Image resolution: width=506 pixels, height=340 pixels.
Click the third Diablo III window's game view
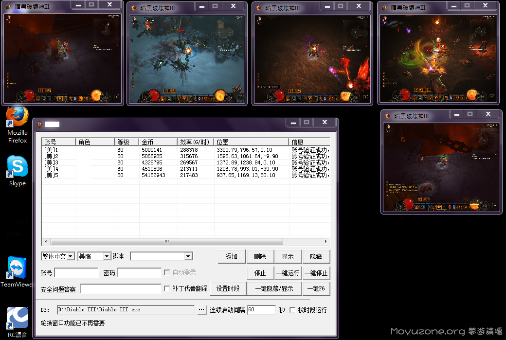tap(312, 59)
